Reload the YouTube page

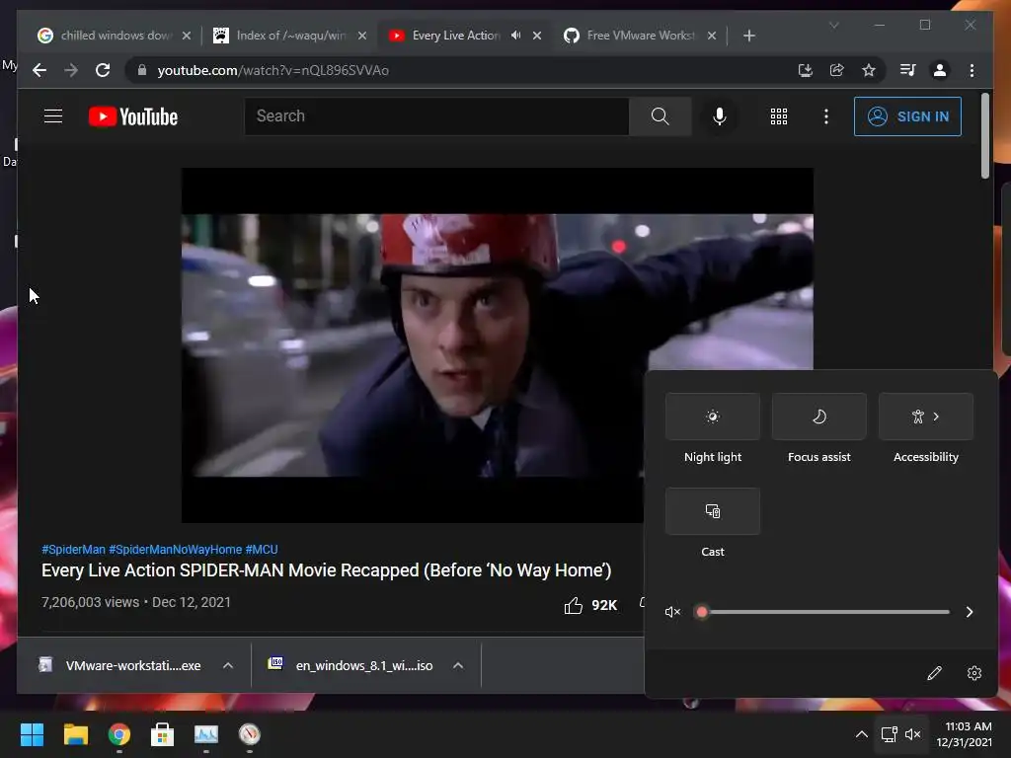[103, 70]
